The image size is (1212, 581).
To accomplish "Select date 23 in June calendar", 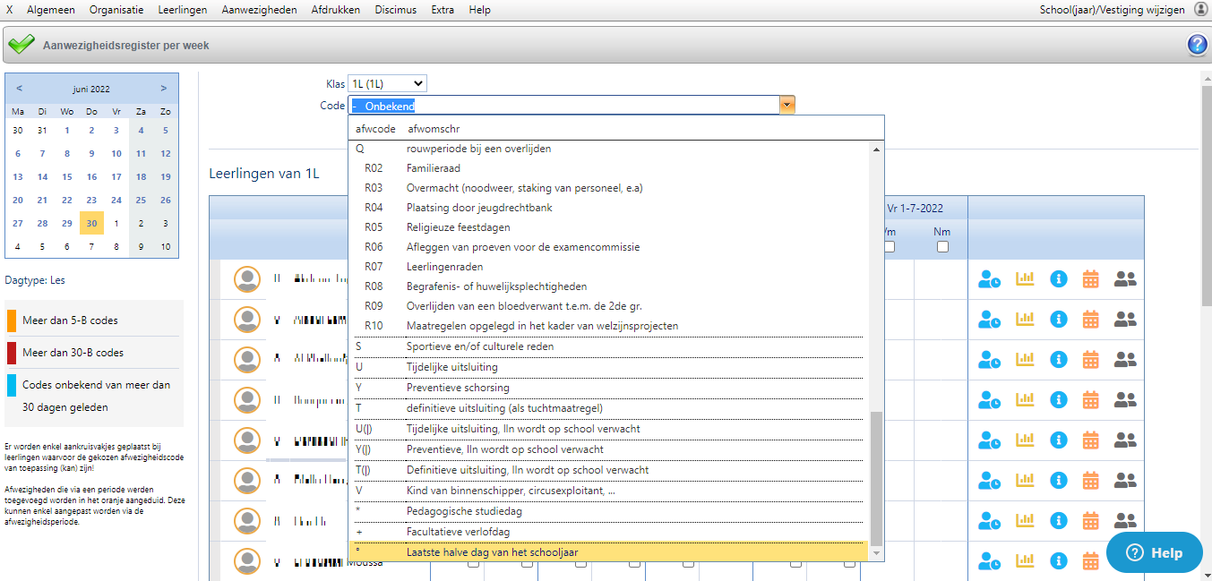I will pos(91,200).
